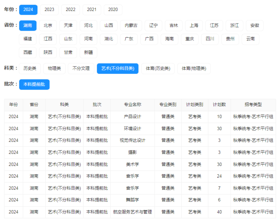Viewport: 279px width, 221px height.
Task: Click plan count 6 cell
Action: [x=220, y=200]
